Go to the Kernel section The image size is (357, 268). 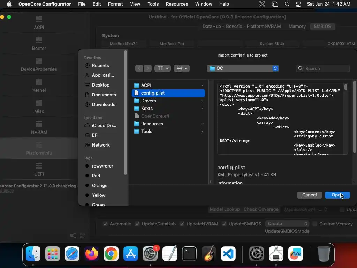pos(39,86)
